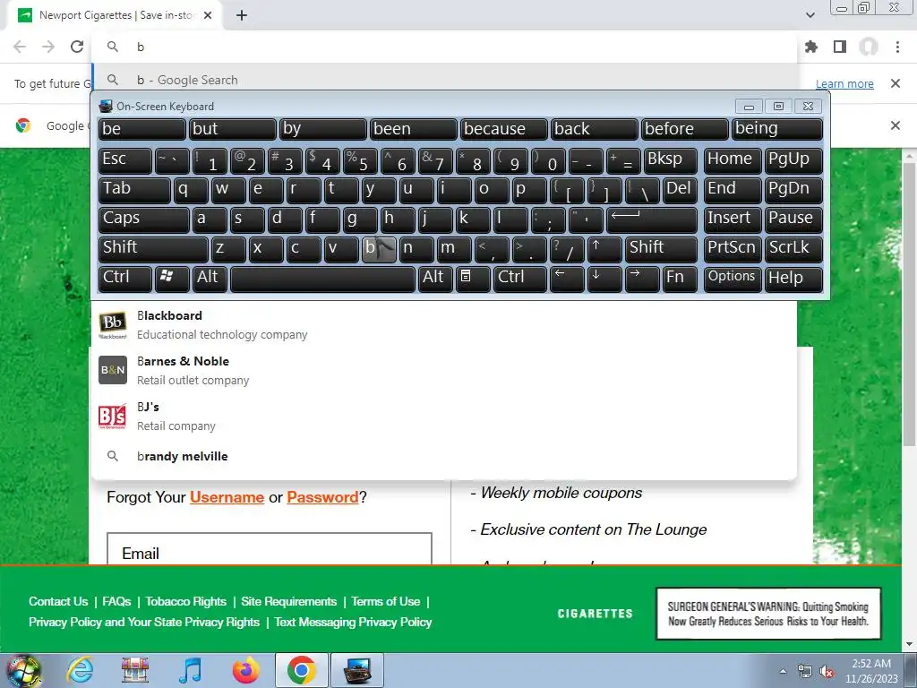Screen dimensions: 917x688
Task: Launch Firefox from the taskbar
Action: (245, 670)
